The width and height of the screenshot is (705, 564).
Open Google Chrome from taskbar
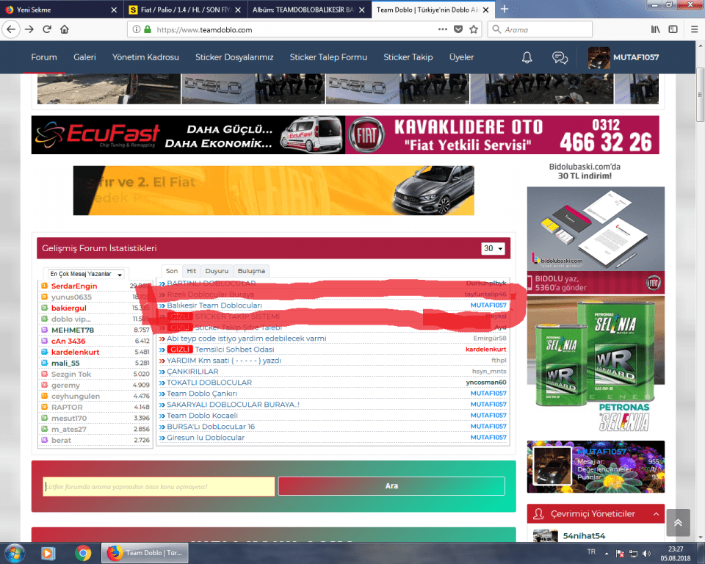point(83,553)
